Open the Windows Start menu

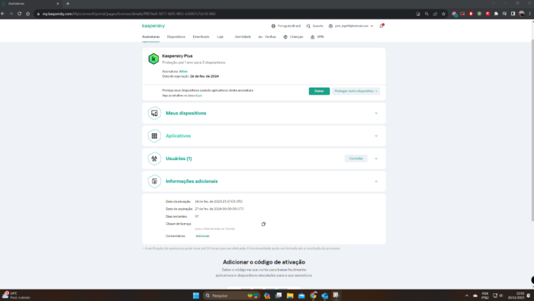click(x=196, y=295)
